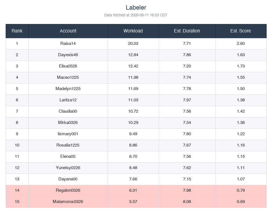Click the Est. Score column header

(x=241, y=31)
